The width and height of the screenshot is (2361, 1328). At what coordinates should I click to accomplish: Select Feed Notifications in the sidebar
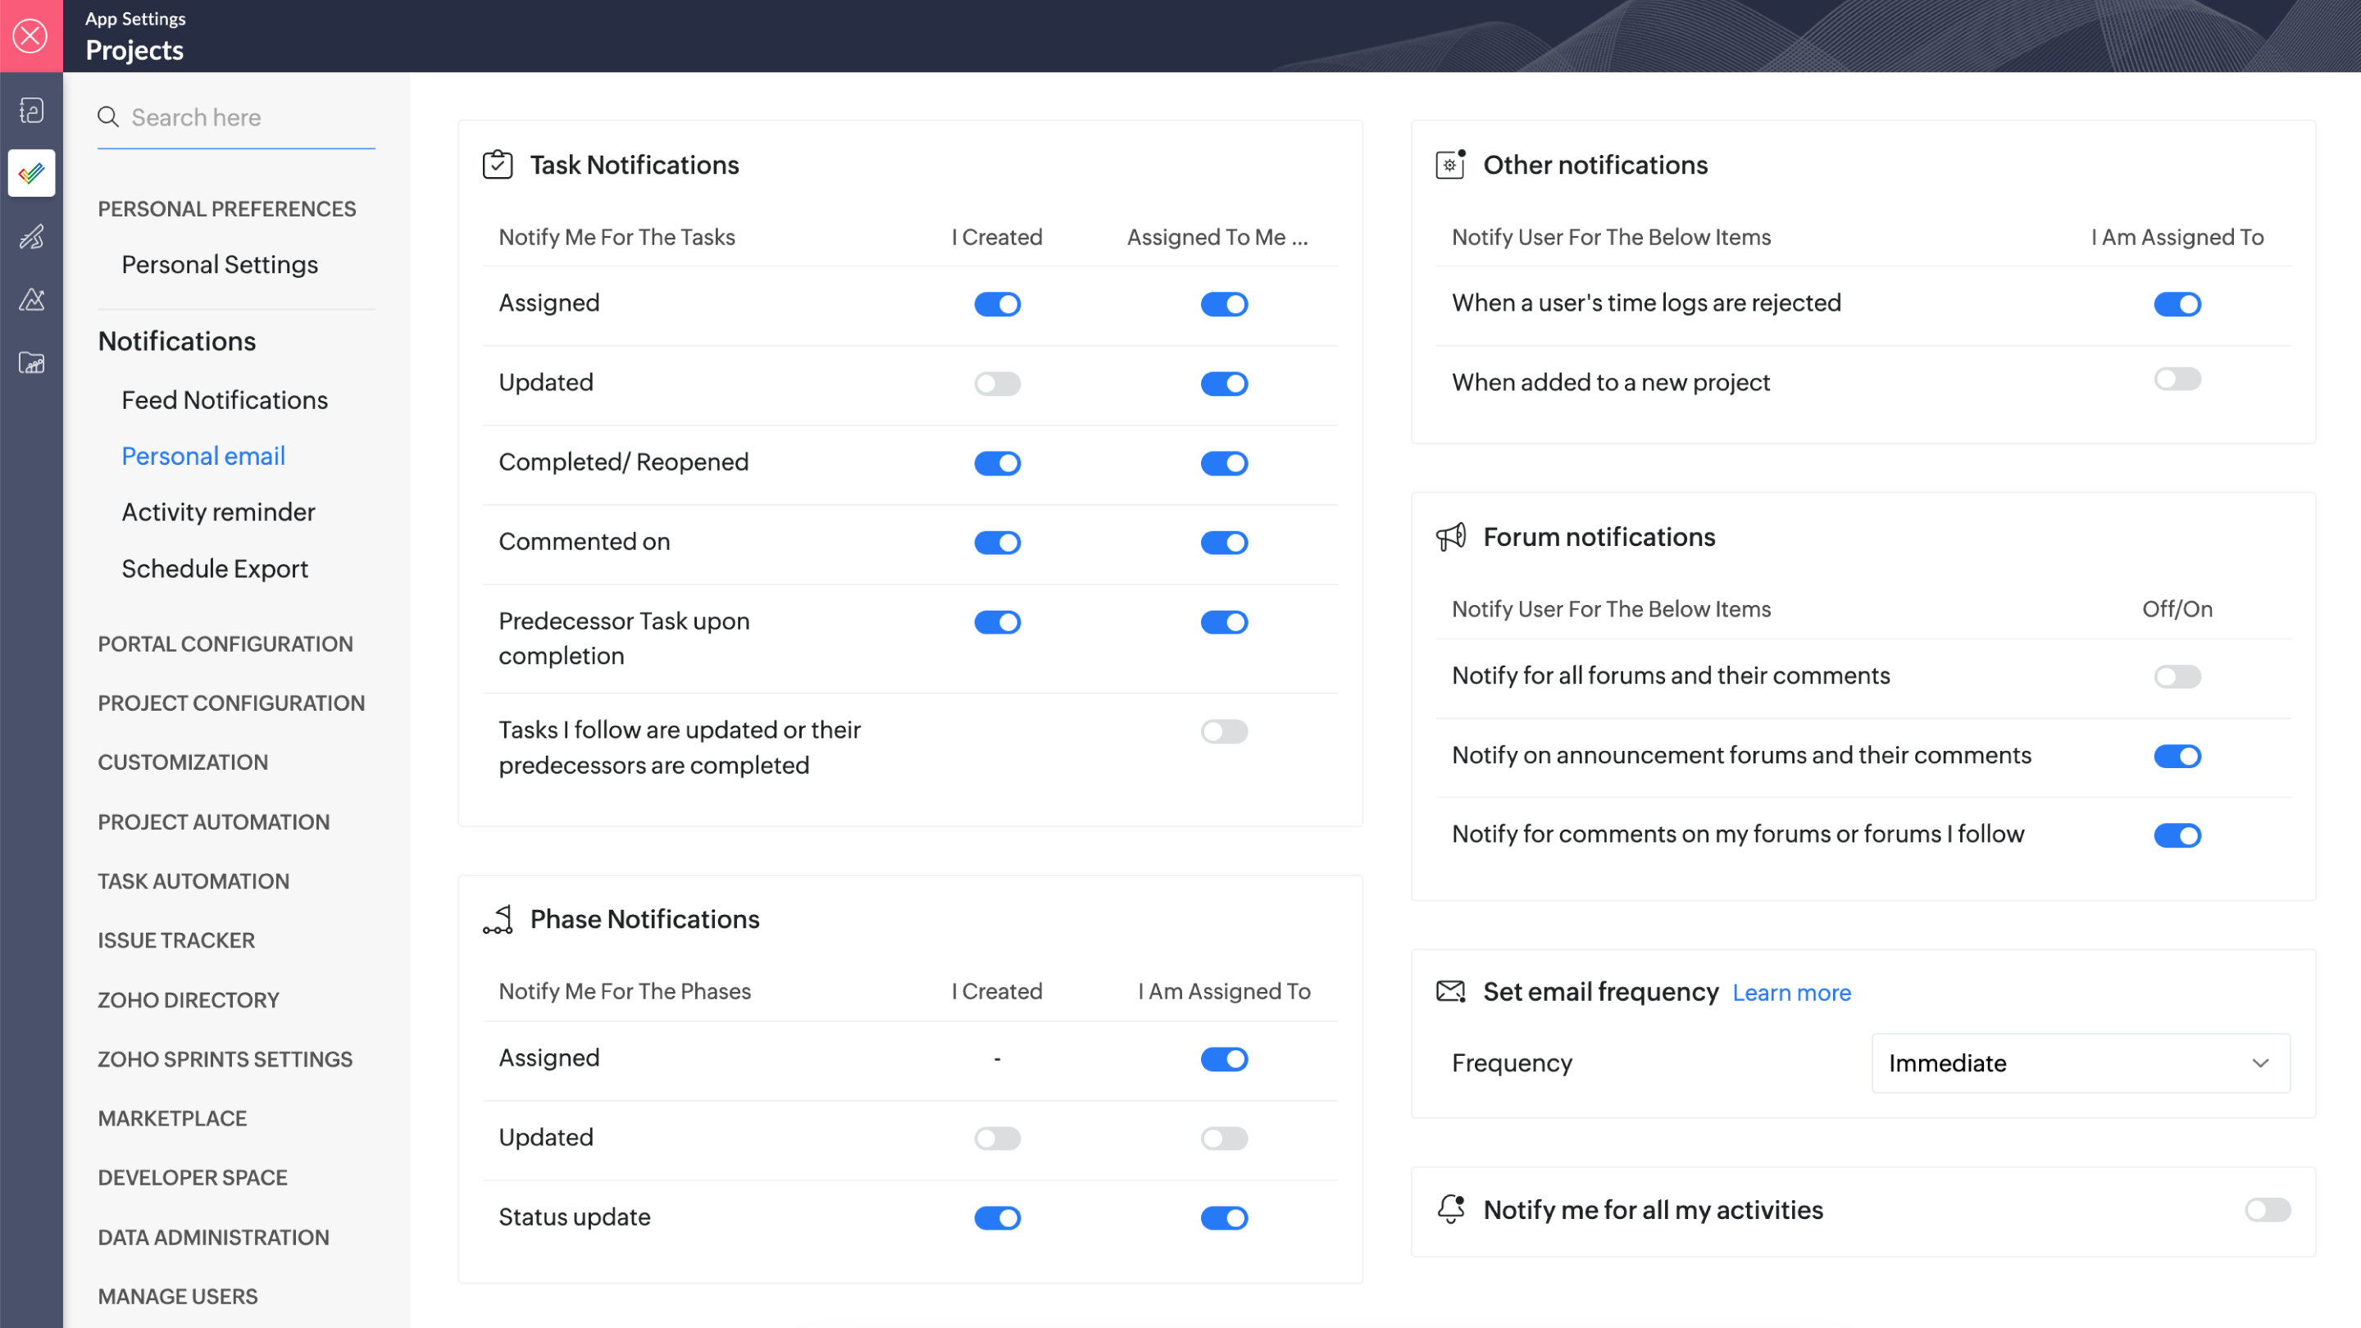point(225,401)
